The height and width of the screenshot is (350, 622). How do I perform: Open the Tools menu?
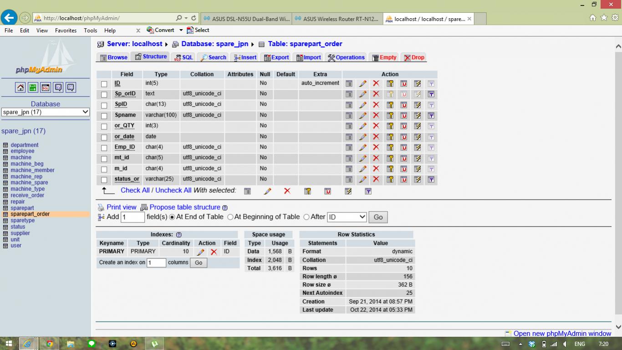coord(90,31)
